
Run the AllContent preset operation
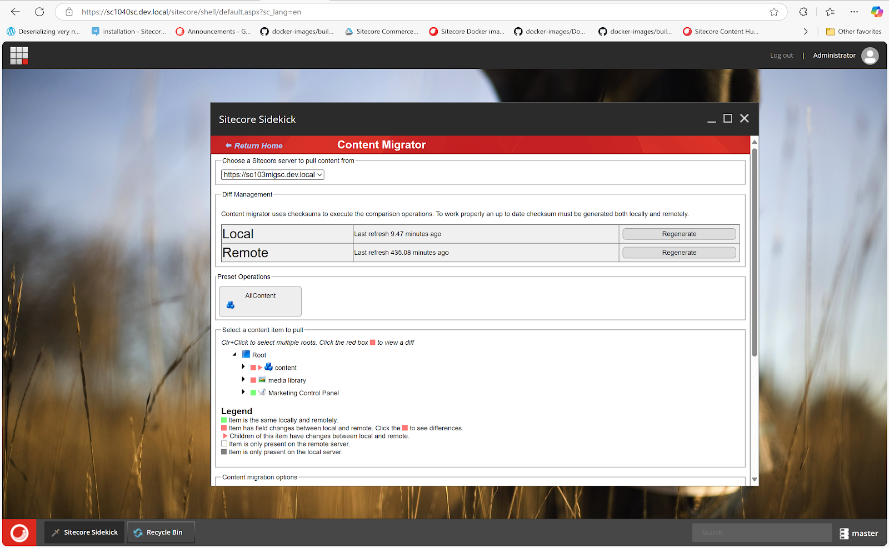tap(260, 301)
